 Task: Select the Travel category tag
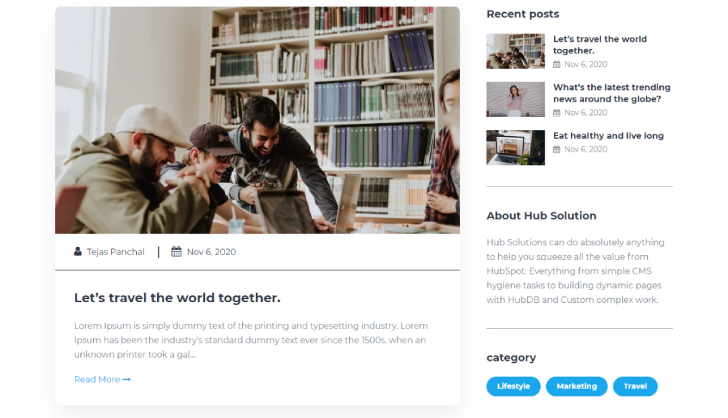(635, 386)
